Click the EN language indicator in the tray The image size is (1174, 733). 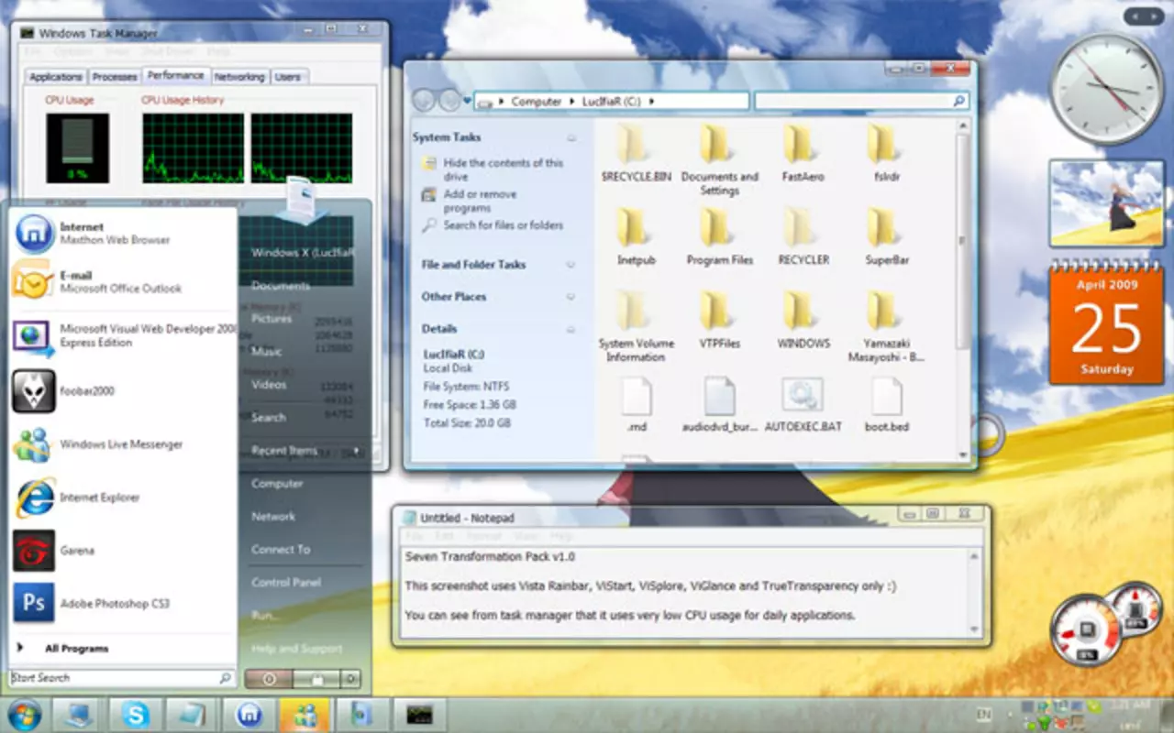pos(983,713)
